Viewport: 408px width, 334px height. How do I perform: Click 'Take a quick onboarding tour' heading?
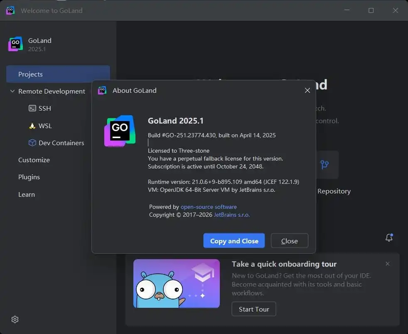coord(284,264)
